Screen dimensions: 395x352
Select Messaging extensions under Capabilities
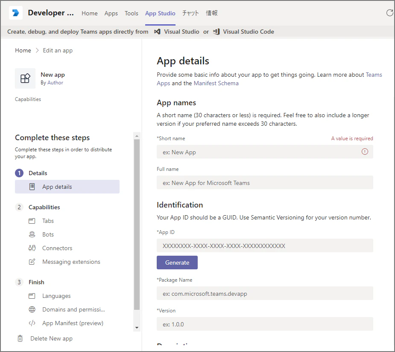coord(71,262)
